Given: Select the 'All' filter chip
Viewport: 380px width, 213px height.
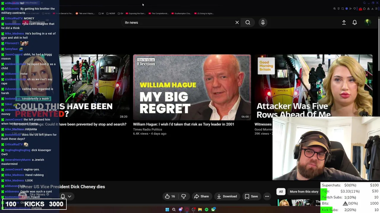Looking at the screenshot, I should pos(281,192).
